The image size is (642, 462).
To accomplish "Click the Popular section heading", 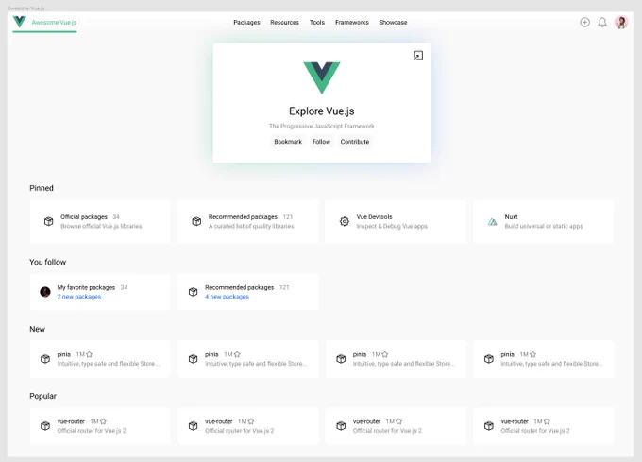I will click(43, 396).
